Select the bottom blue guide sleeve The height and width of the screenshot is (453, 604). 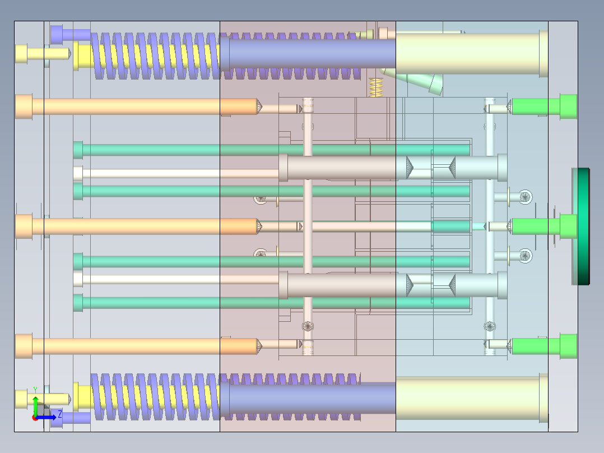308,397
